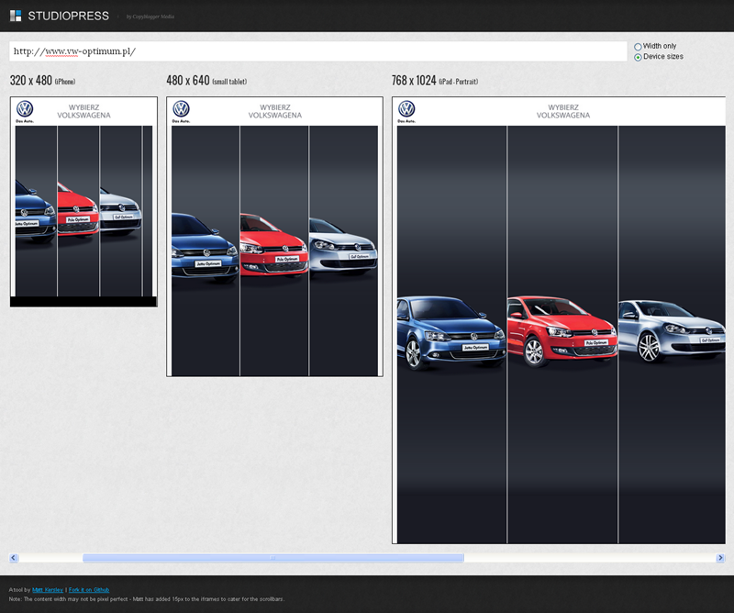
Task: Click the STUDIOPRESS title text
Action: 68,16
